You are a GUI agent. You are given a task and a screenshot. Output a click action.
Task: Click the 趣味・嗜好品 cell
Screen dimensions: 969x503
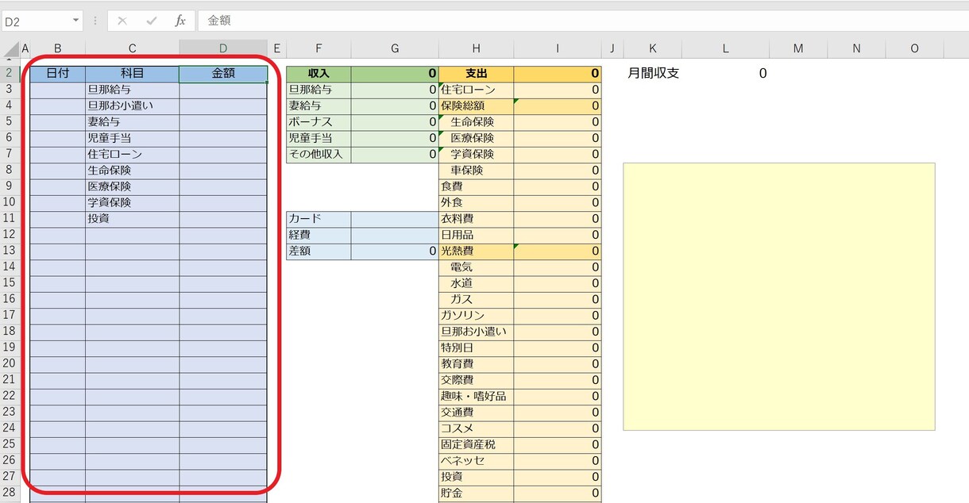click(476, 397)
